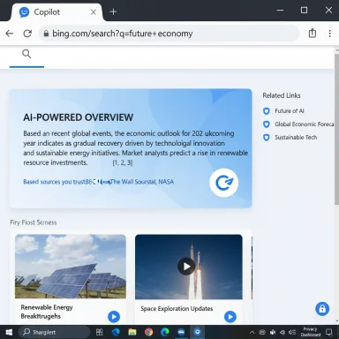Close the Copilot tab
Image resolution: width=339 pixels, height=339 pixels.
pos(93,12)
